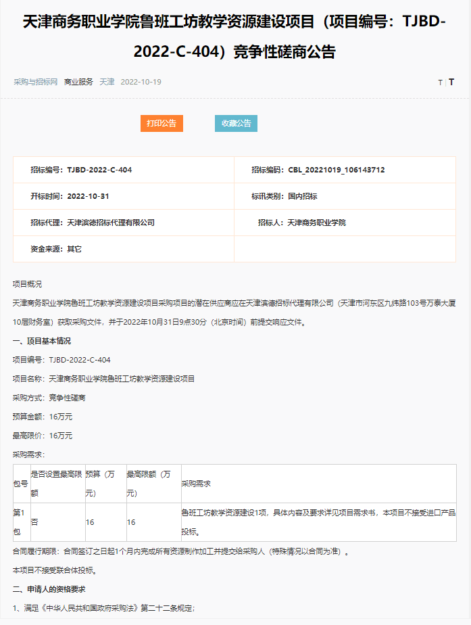
Task: Click the 招标编码 CBL_20221019_106143712 cell
Action: [345, 170]
